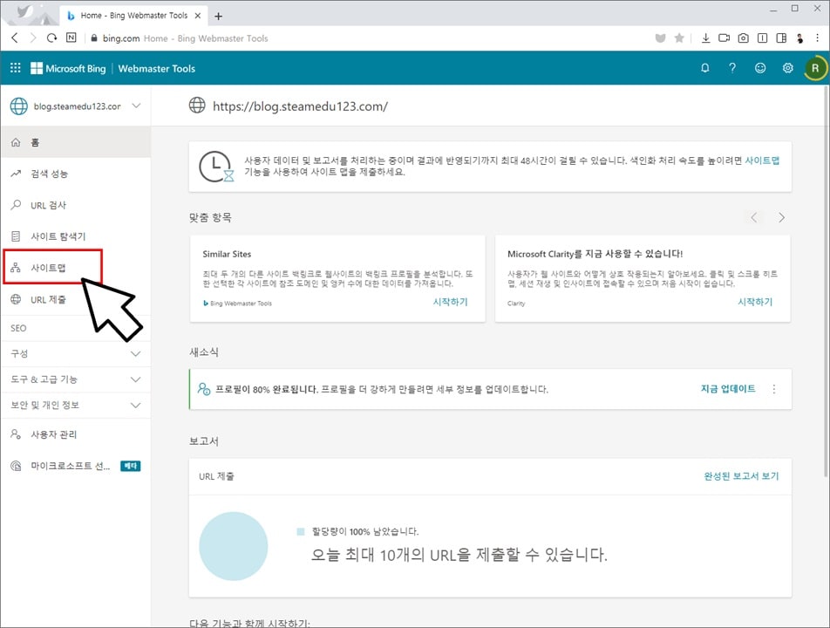Open 검색 성능 in the sidebar
Screen dimensions: 830x628
point(76,174)
